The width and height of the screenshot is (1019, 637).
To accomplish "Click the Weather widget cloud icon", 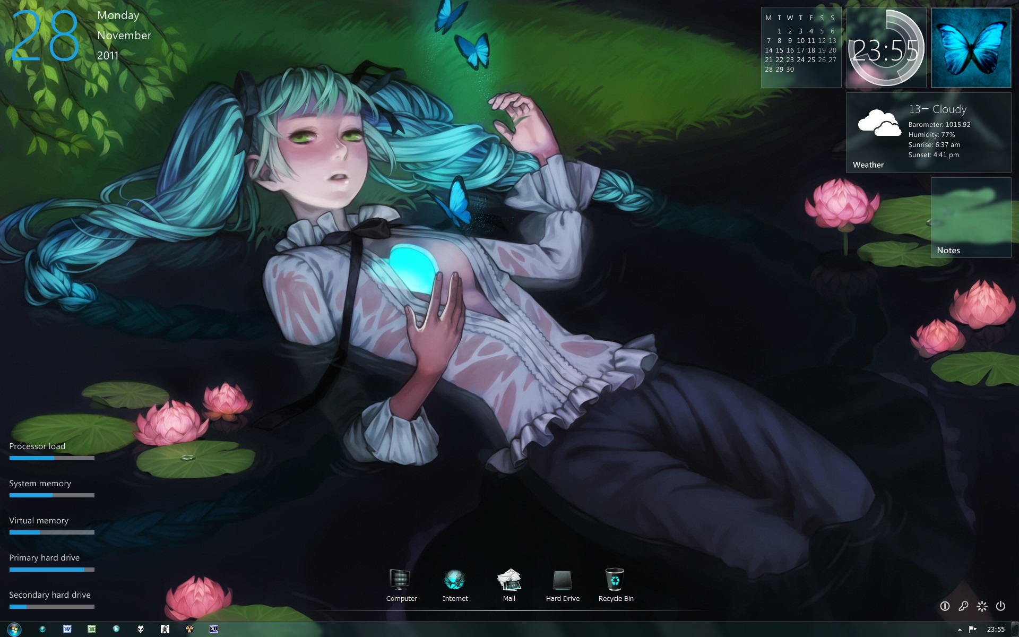I will pos(879,123).
